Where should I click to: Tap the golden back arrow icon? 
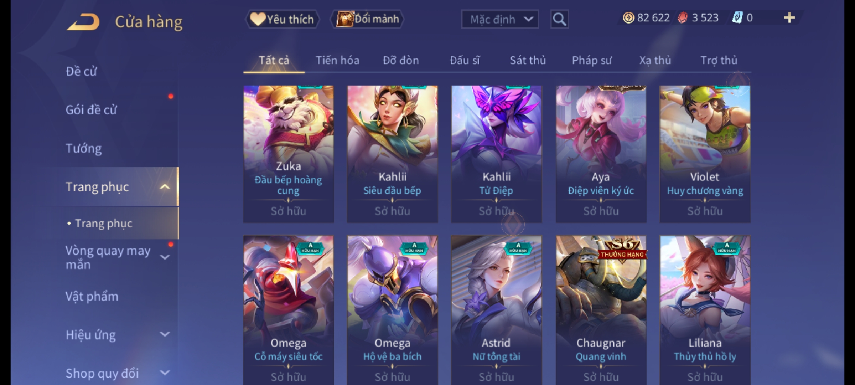pyautogui.click(x=83, y=22)
